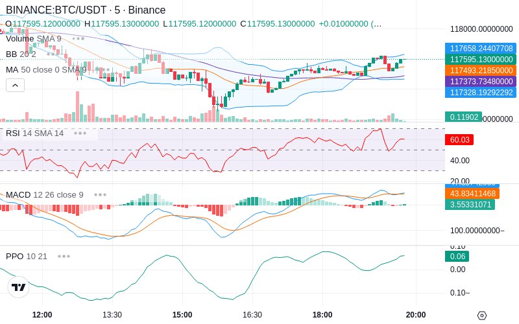Click the red RSI 60.03 value tag
Screen dimensions: 519x324
click(x=459, y=139)
